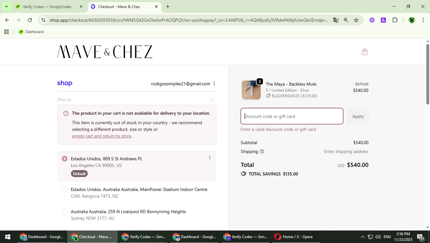Image resolution: width=430 pixels, height=243 pixels.
Task: Click the TOTAL SAVINGS $135.00 line
Action: 269,174
